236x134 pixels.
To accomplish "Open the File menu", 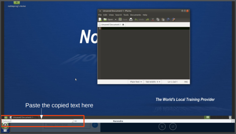I will (x=100, y=15).
